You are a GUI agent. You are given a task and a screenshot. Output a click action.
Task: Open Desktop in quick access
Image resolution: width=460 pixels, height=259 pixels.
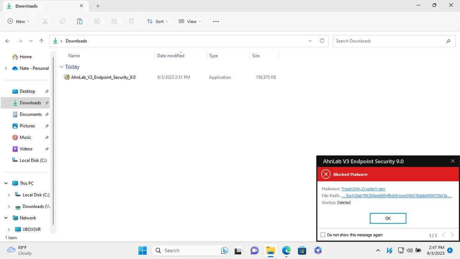(27, 91)
